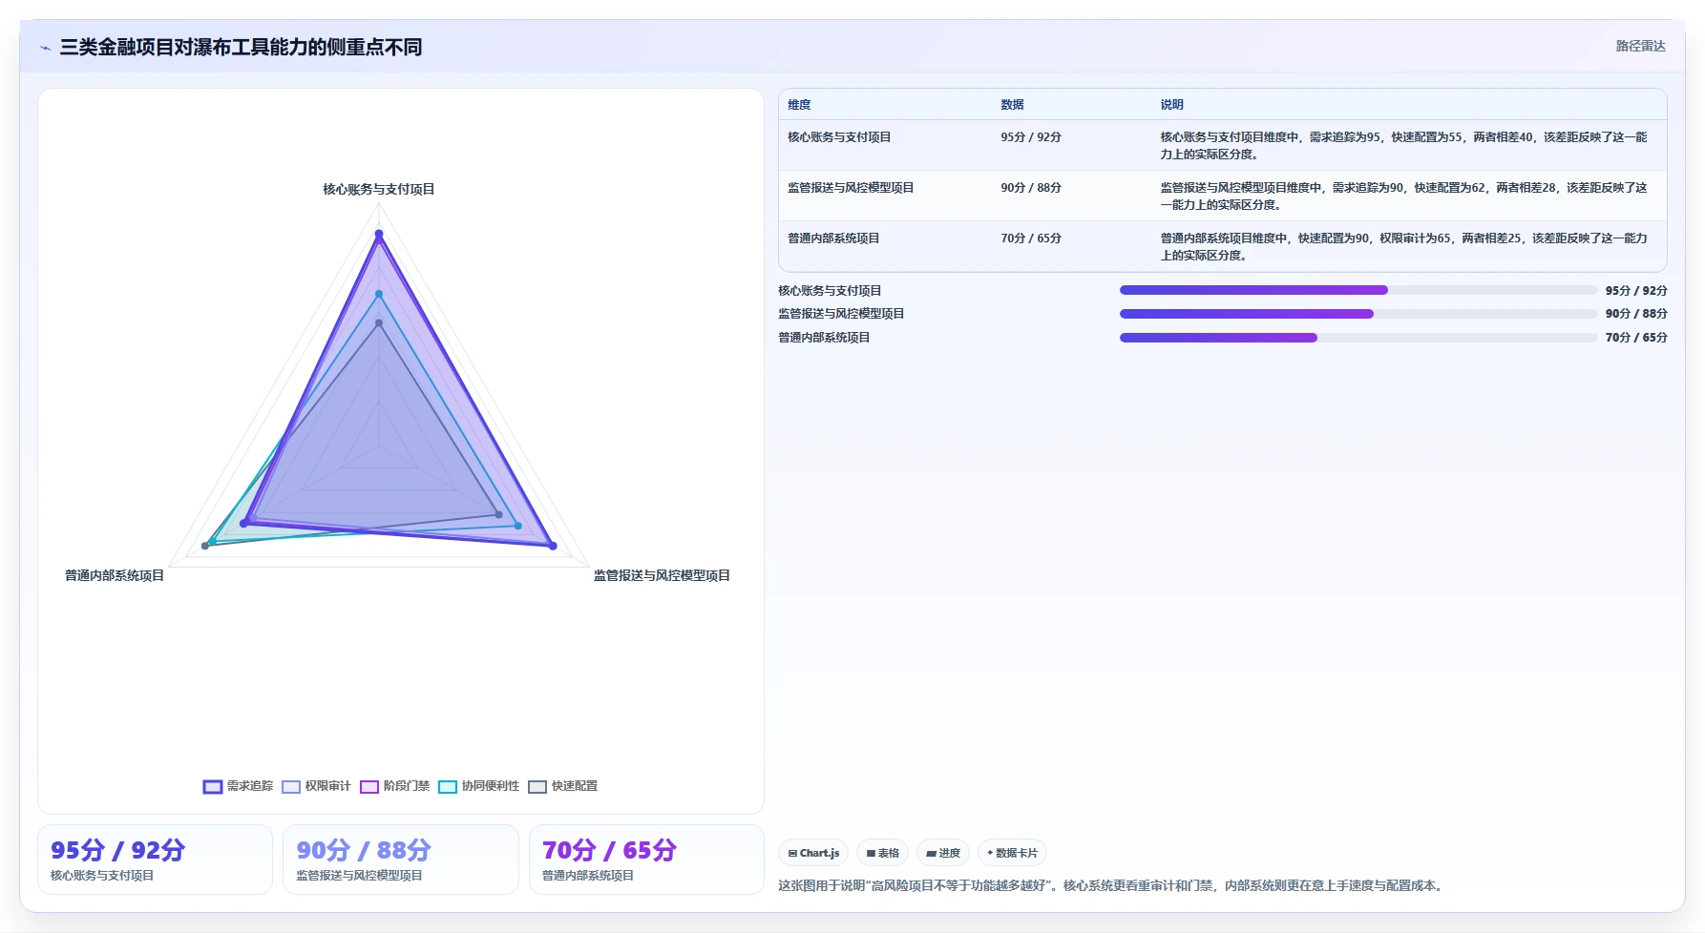Click table value 95分 / 92分
The image size is (1705, 933).
(x=1030, y=137)
